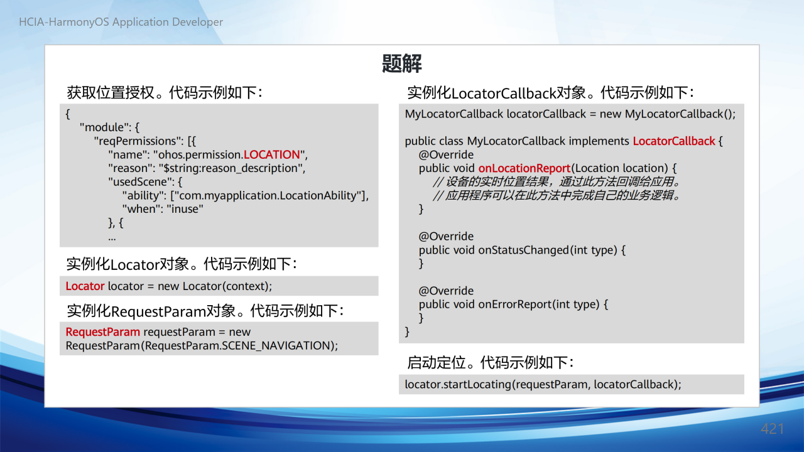Screen dimensions: 804x452
Task: Click the locator.startLocating(requestParam, locatorCallback); line
Action: pyautogui.click(x=543, y=384)
